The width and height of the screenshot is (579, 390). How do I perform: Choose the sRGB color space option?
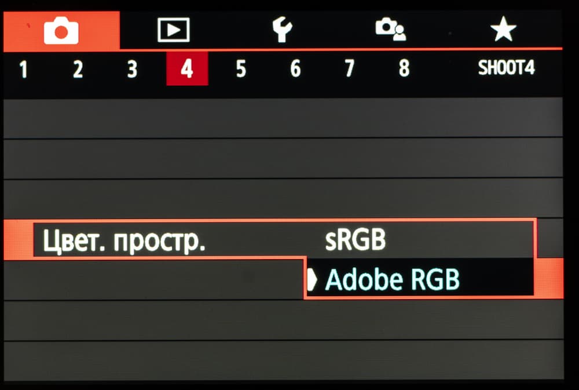pyautogui.click(x=356, y=240)
